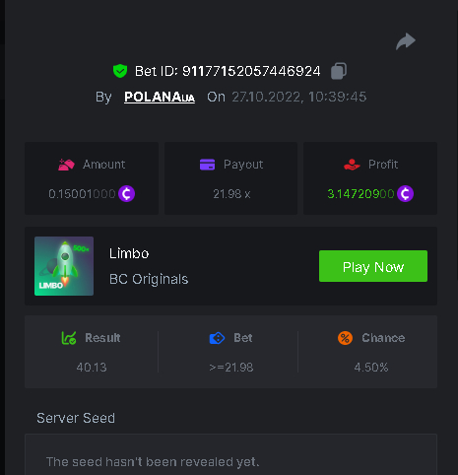The height and width of the screenshot is (475, 458).
Task: Click the red Profit hand icon
Action: tap(352, 165)
